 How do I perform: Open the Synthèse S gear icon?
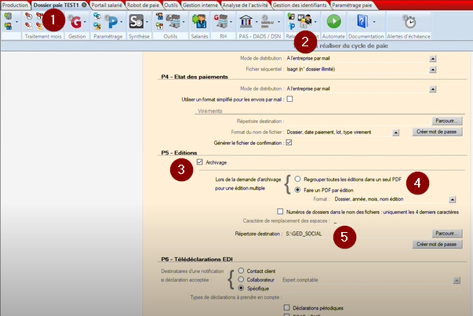[x=136, y=21]
